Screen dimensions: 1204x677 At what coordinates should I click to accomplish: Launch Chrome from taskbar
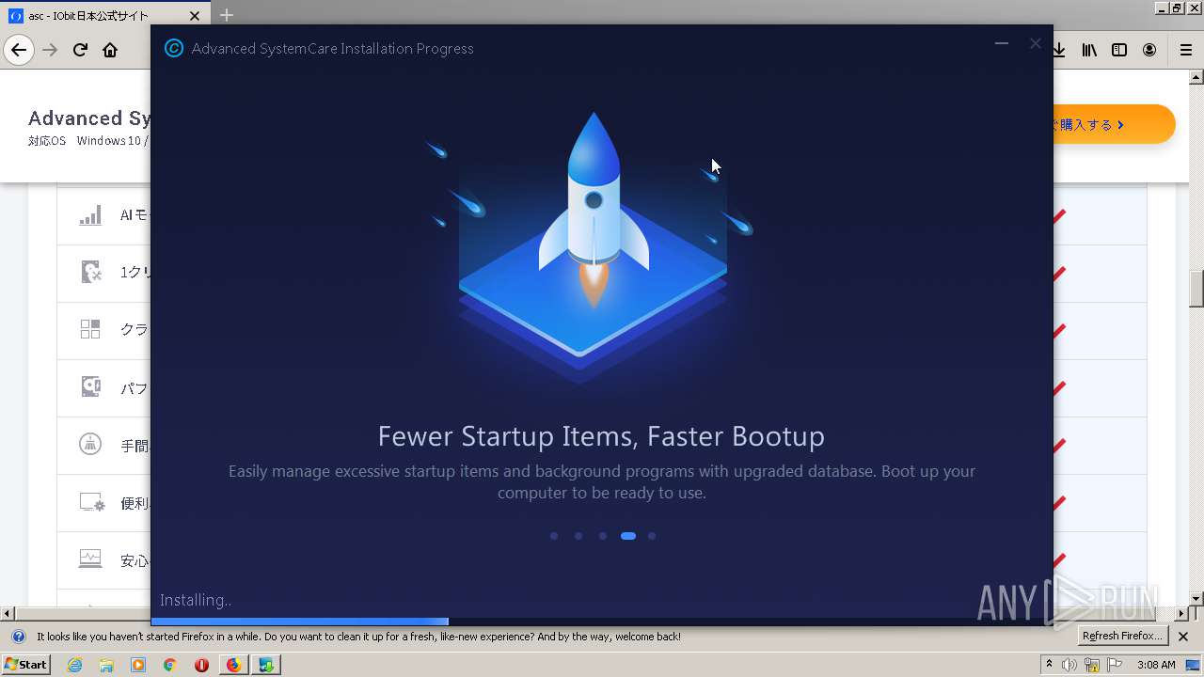[x=169, y=665]
